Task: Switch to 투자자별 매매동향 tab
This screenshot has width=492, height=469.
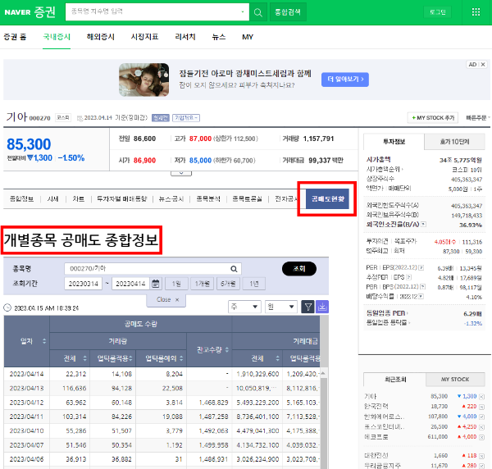Action: click(x=121, y=199)
